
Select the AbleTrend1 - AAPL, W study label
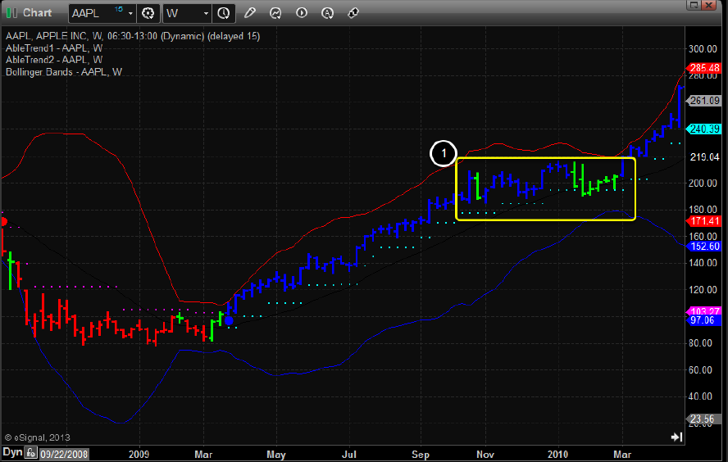coord(54,48)
